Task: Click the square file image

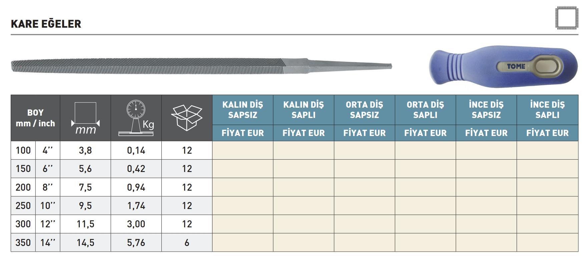Action: coord(201,66)
